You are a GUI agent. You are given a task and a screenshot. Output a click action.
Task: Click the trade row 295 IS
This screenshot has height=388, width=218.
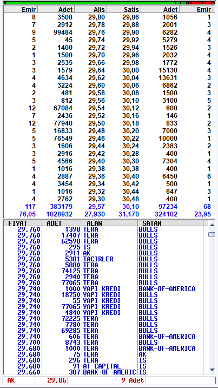(x=103, y=247)
